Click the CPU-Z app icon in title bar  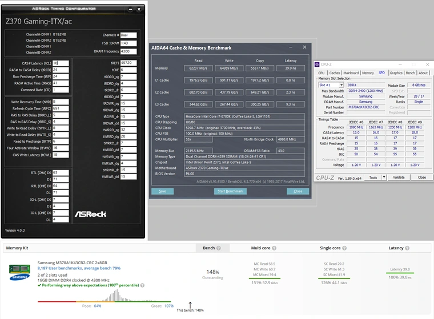pos(317,64)
